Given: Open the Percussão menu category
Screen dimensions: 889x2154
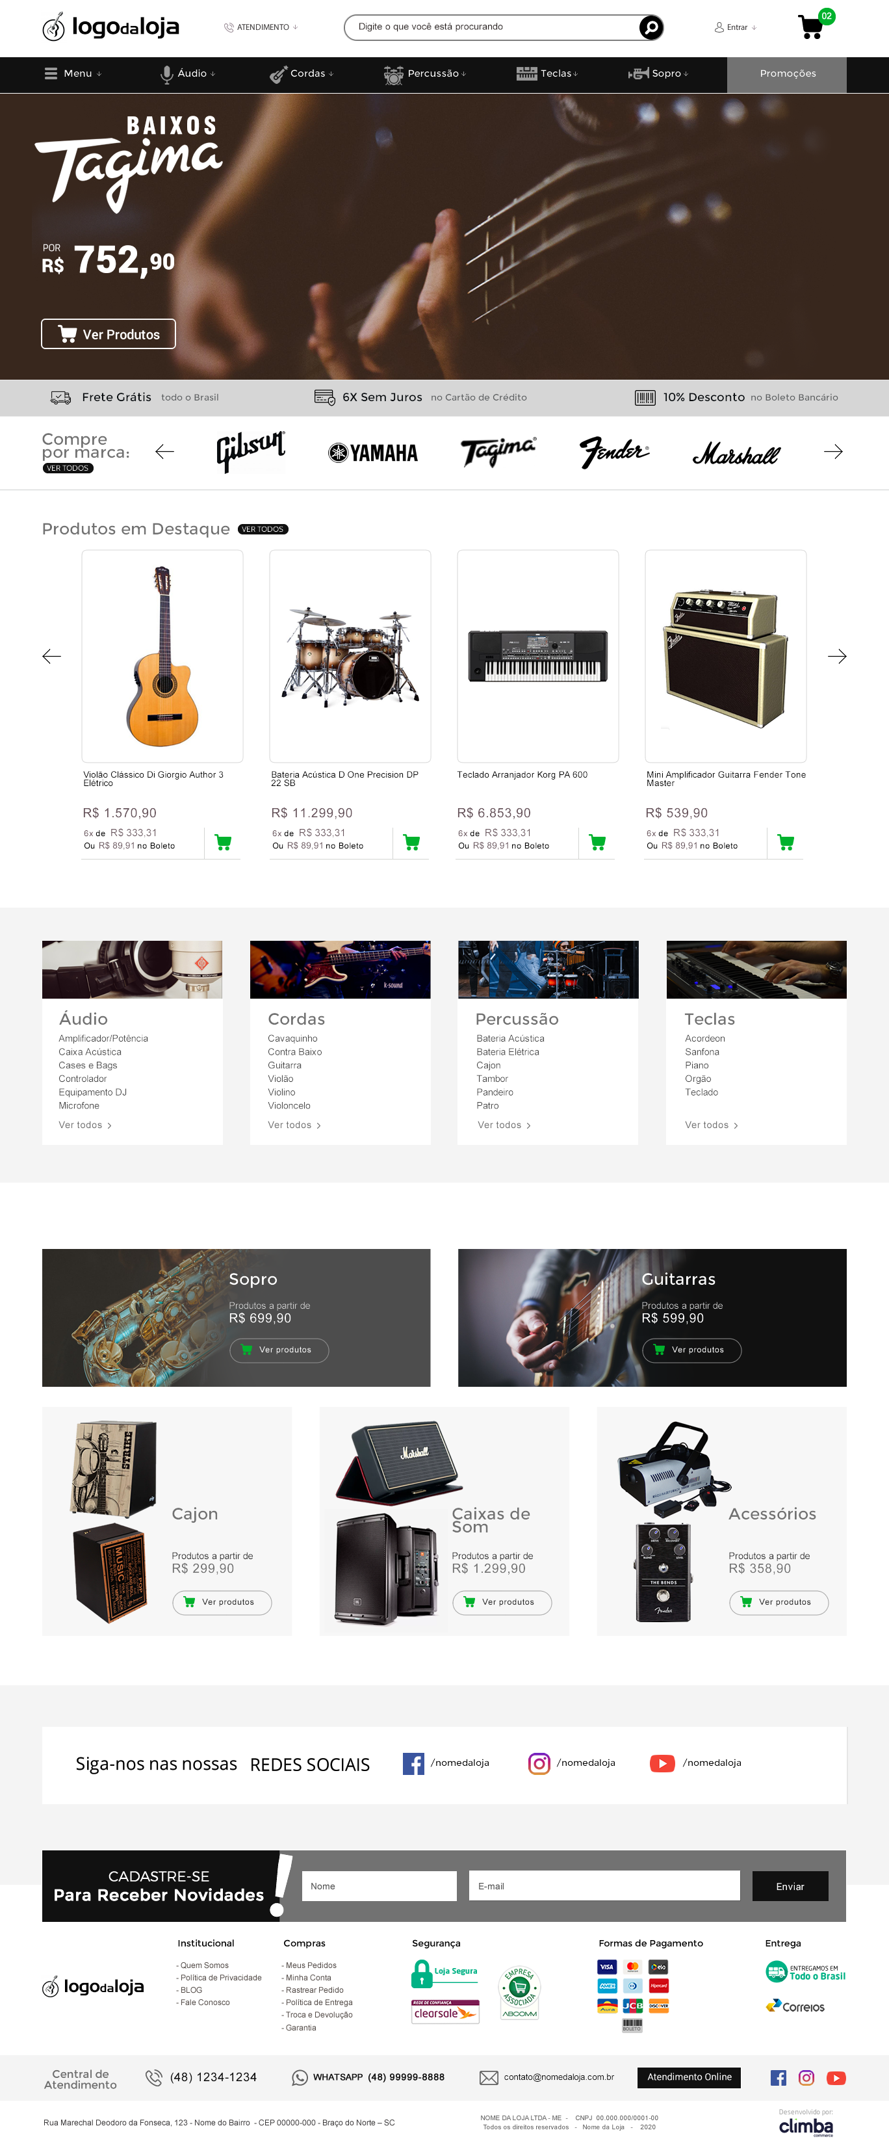Looking at the screenshot, I should click(424, 73).
